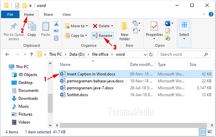Screen dimensions: 216x137
Task: Select Documents in navigation pane
Action: 25,90
